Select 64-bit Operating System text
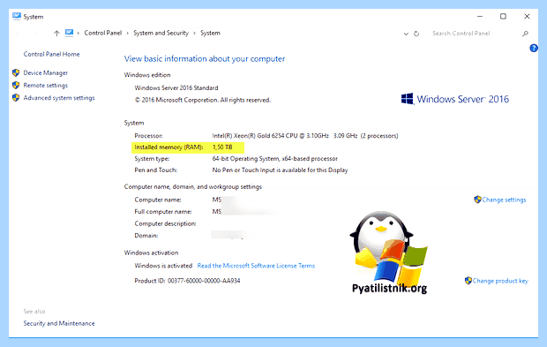Image resolution: width=547 pixels, height=347 pixels. coord(275,158)
